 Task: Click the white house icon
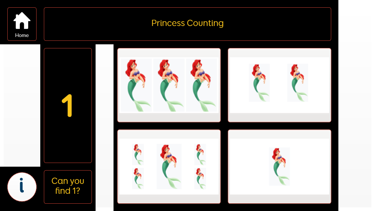22,21
